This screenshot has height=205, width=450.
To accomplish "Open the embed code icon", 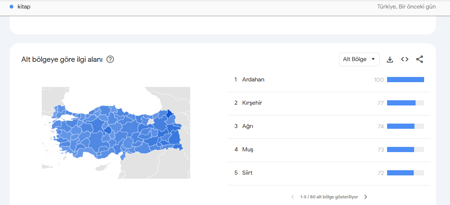I will [404, 59].
